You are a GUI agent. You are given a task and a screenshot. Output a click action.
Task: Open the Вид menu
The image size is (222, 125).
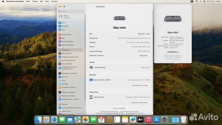coord(41,1)
